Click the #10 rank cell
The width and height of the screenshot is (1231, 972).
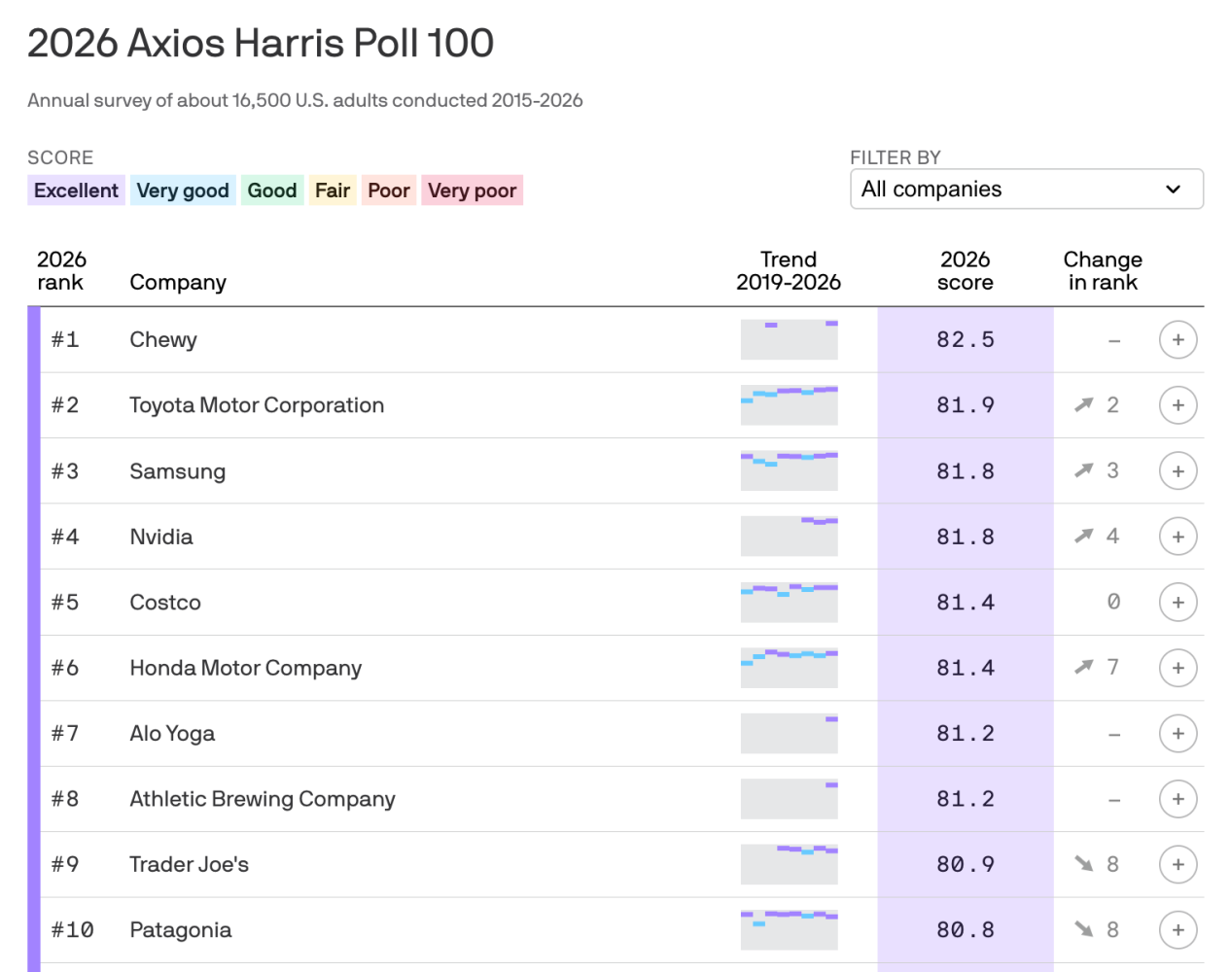point(73,930)
